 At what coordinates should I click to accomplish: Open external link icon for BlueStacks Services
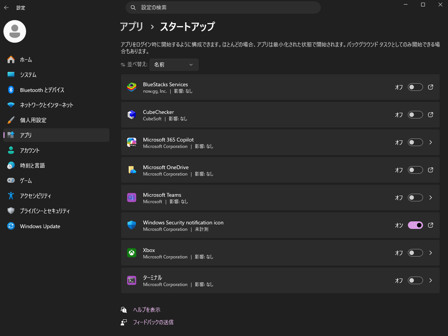point(430,87)
